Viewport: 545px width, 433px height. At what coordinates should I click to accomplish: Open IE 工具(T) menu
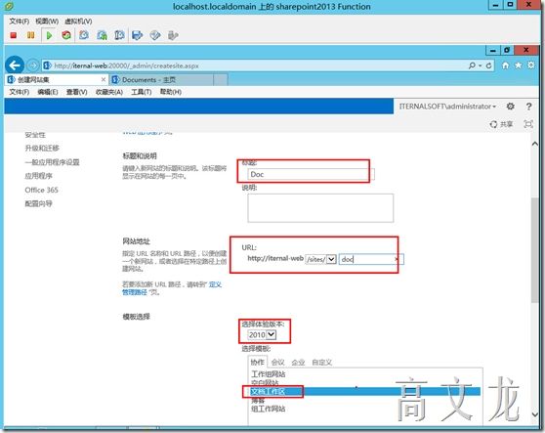pyautogui.click(x=141, y=92)
